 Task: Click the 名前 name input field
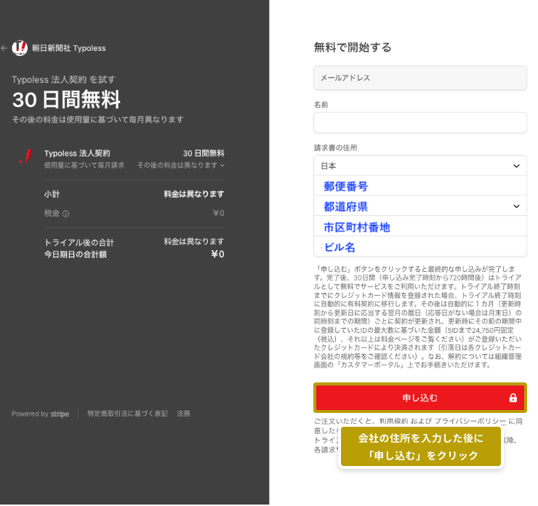coord(420,122)
